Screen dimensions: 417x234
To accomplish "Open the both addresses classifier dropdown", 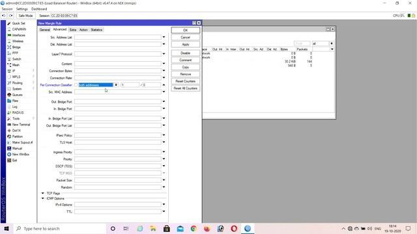I will (x=116, y=85).
